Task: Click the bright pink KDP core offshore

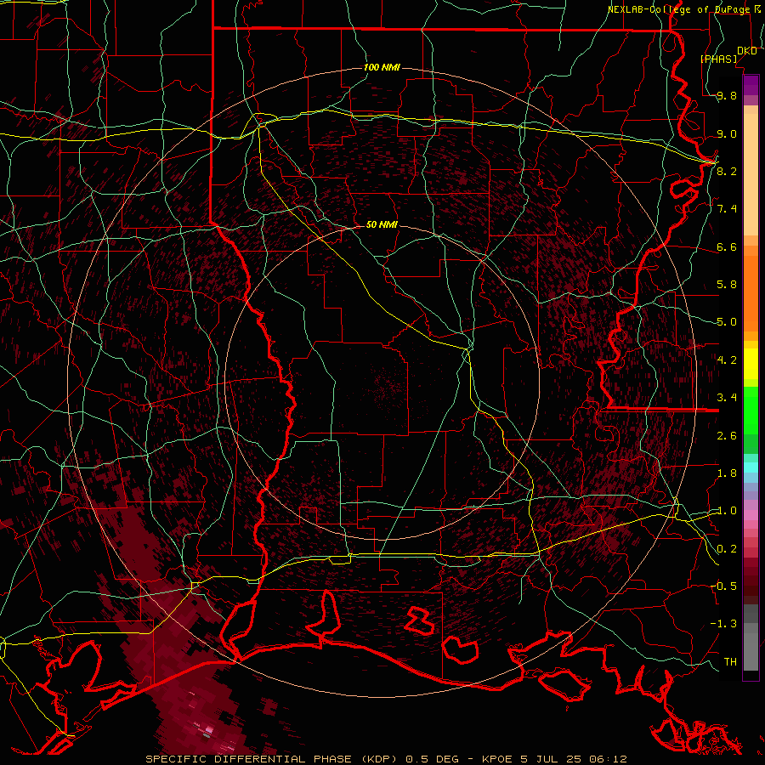Action: 209,729
